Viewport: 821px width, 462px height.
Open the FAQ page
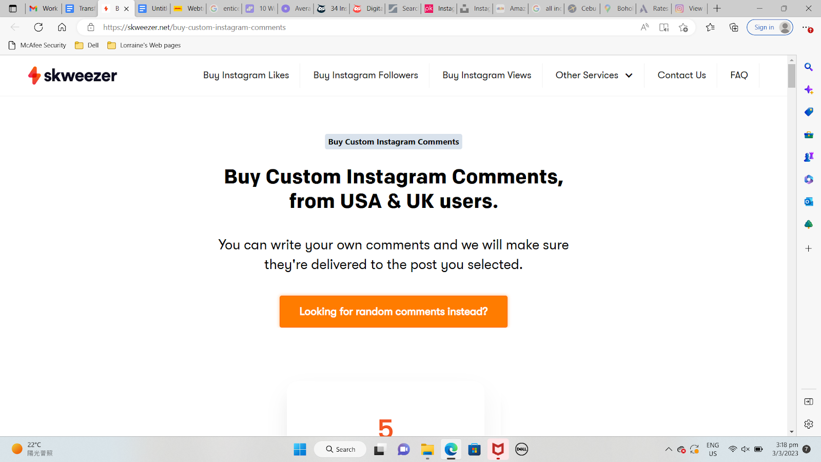(x=739, y=75)
